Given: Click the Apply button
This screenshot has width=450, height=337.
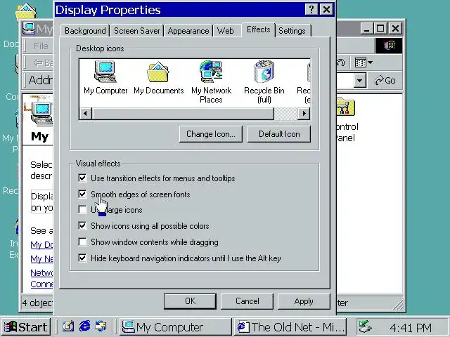Looking at the screenshot, I should point(304,301).
